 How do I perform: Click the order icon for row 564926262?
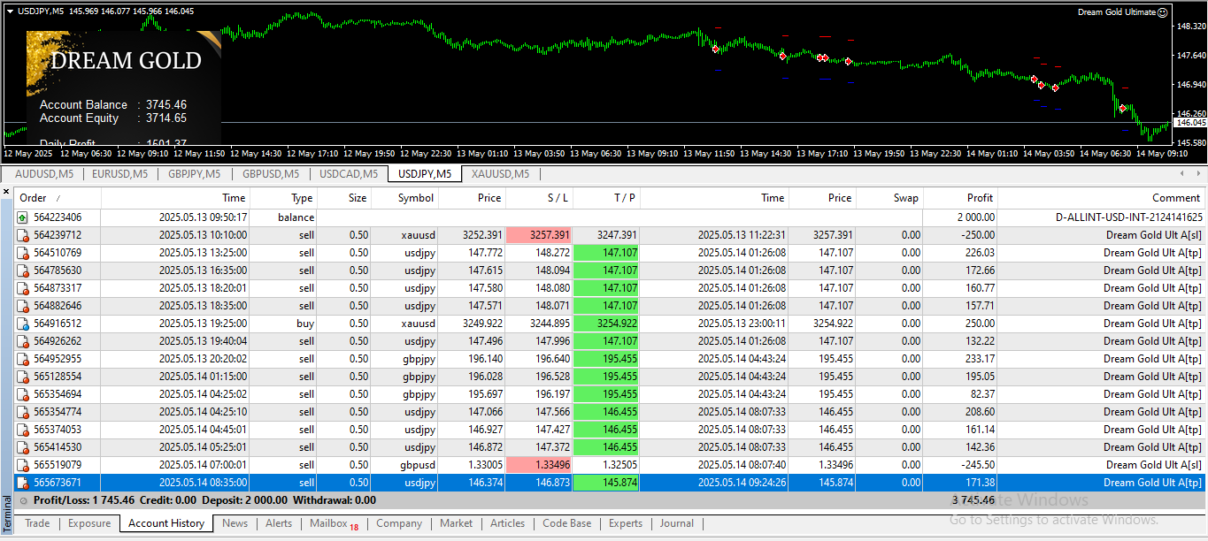pos(23,341)
